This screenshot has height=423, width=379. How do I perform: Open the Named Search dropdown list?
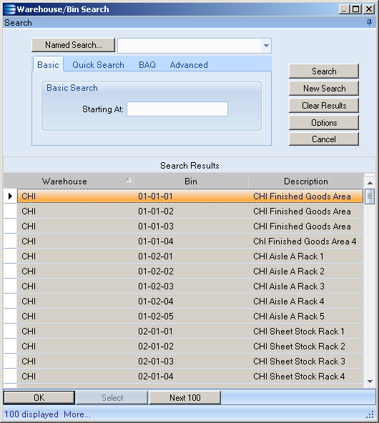coord(266,46)
